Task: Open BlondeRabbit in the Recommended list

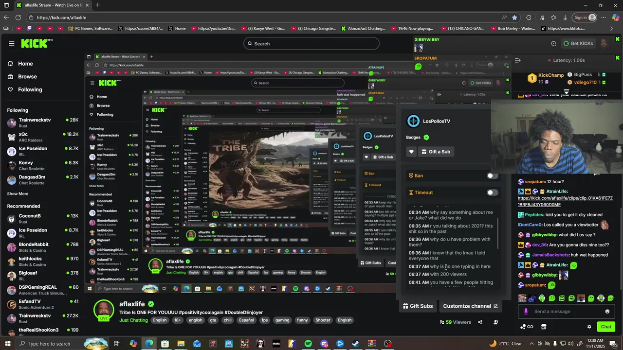Action: point(43,247)
